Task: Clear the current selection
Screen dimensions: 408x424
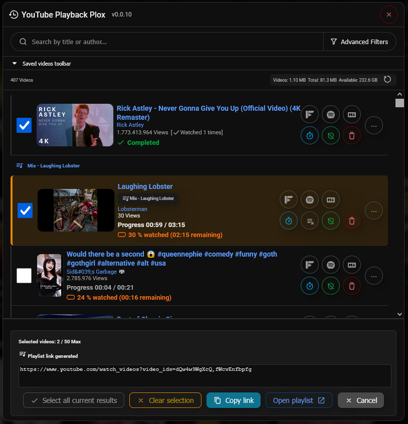Action: point(165,400)
